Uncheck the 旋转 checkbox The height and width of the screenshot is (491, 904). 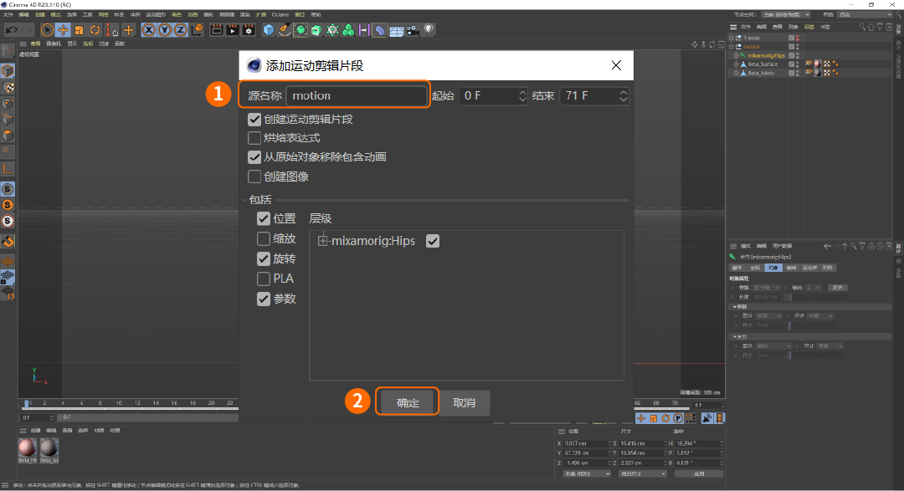click(x=264, y=258)
